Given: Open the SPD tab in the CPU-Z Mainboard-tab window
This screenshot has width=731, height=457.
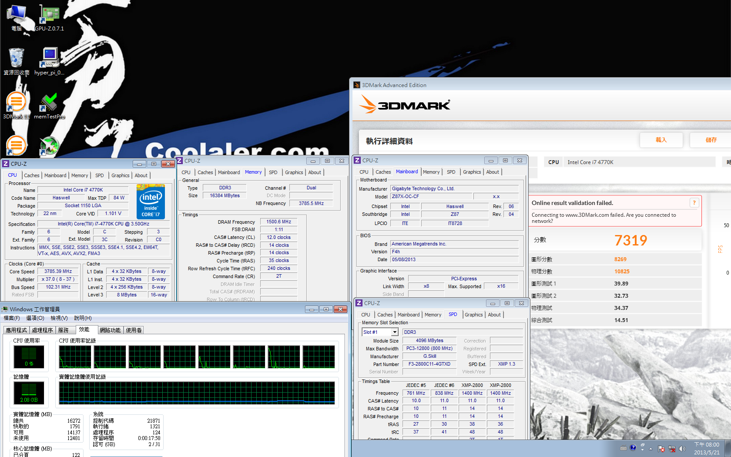Looking at the screenshot, I should point(451,172).
